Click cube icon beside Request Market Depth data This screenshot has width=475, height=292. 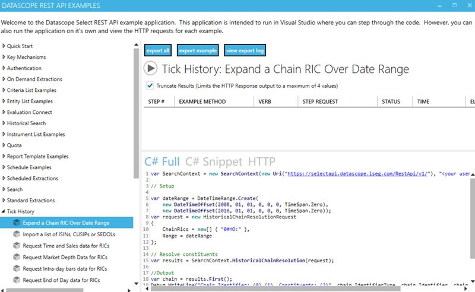[x=17, y=257]
